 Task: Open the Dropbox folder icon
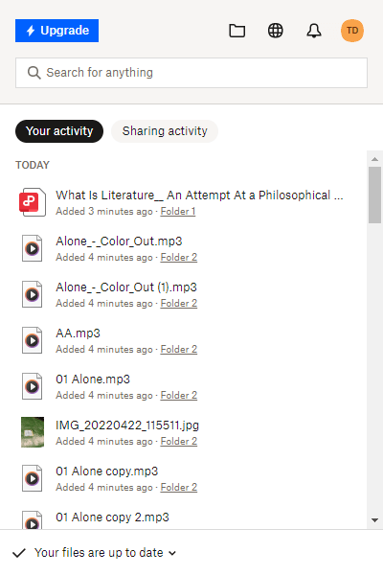(x=237, y=31)
